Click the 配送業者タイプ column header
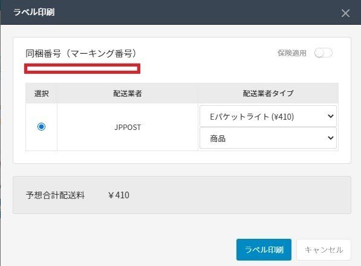The height and width of the screenshot is (266, 361). [x=268, y=93]
